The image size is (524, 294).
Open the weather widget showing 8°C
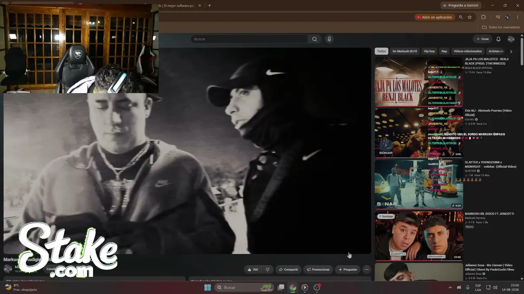20,287
